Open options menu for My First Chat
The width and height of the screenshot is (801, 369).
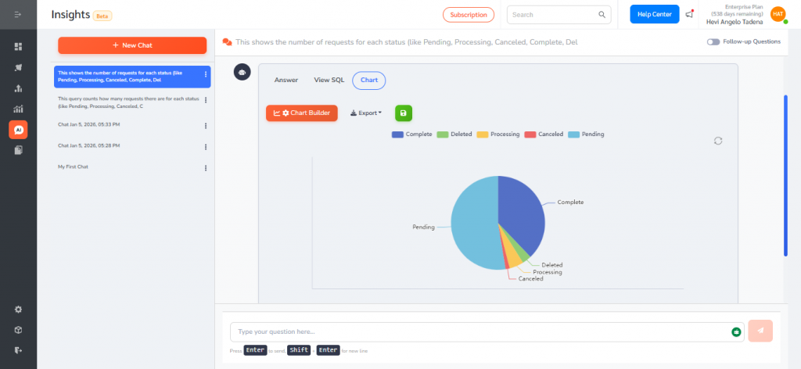[206, 167]
